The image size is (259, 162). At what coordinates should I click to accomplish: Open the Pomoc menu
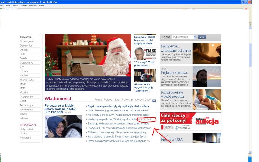41,6
